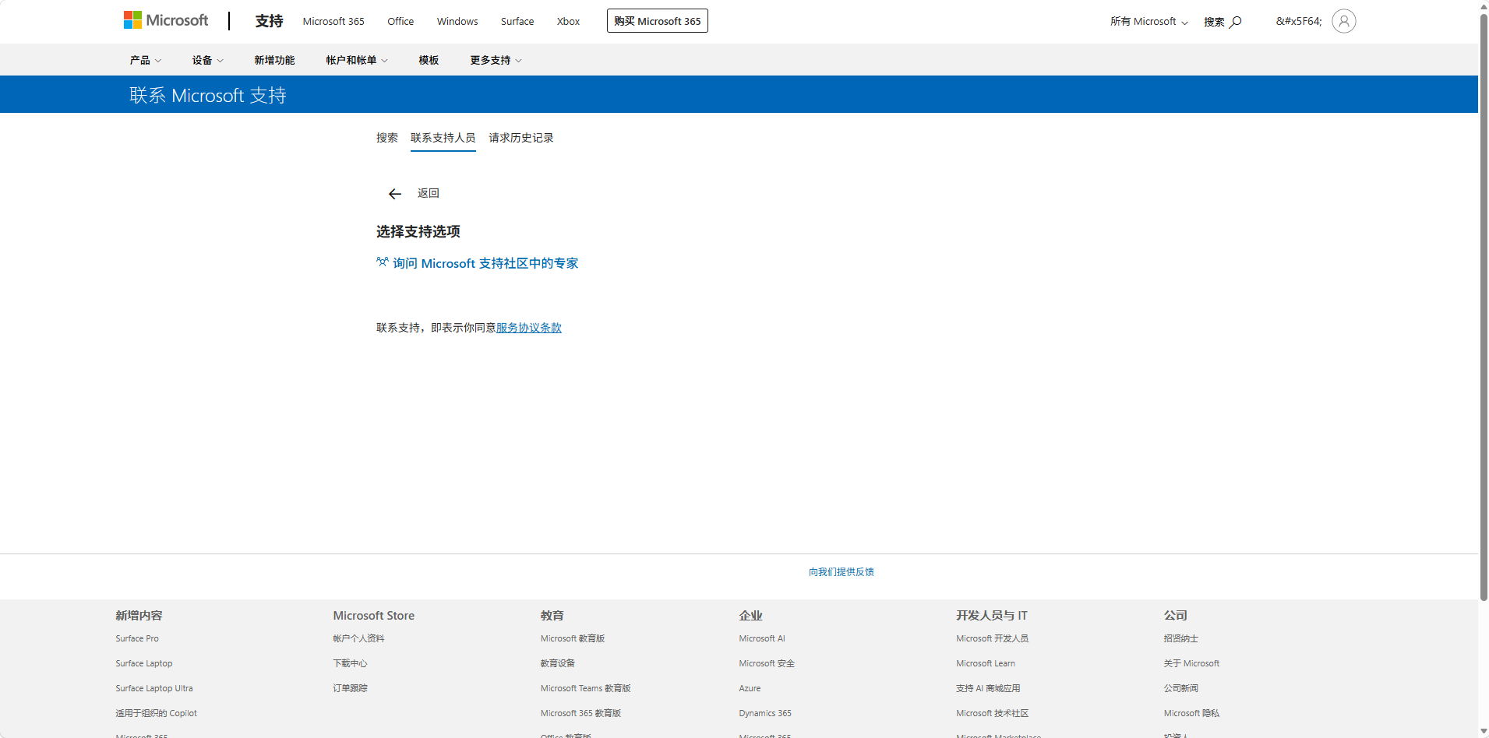This screenshot has width=1489, height=738.
Task: Open the 请求历史记录 tab
Action: click(x=521, y=138)
